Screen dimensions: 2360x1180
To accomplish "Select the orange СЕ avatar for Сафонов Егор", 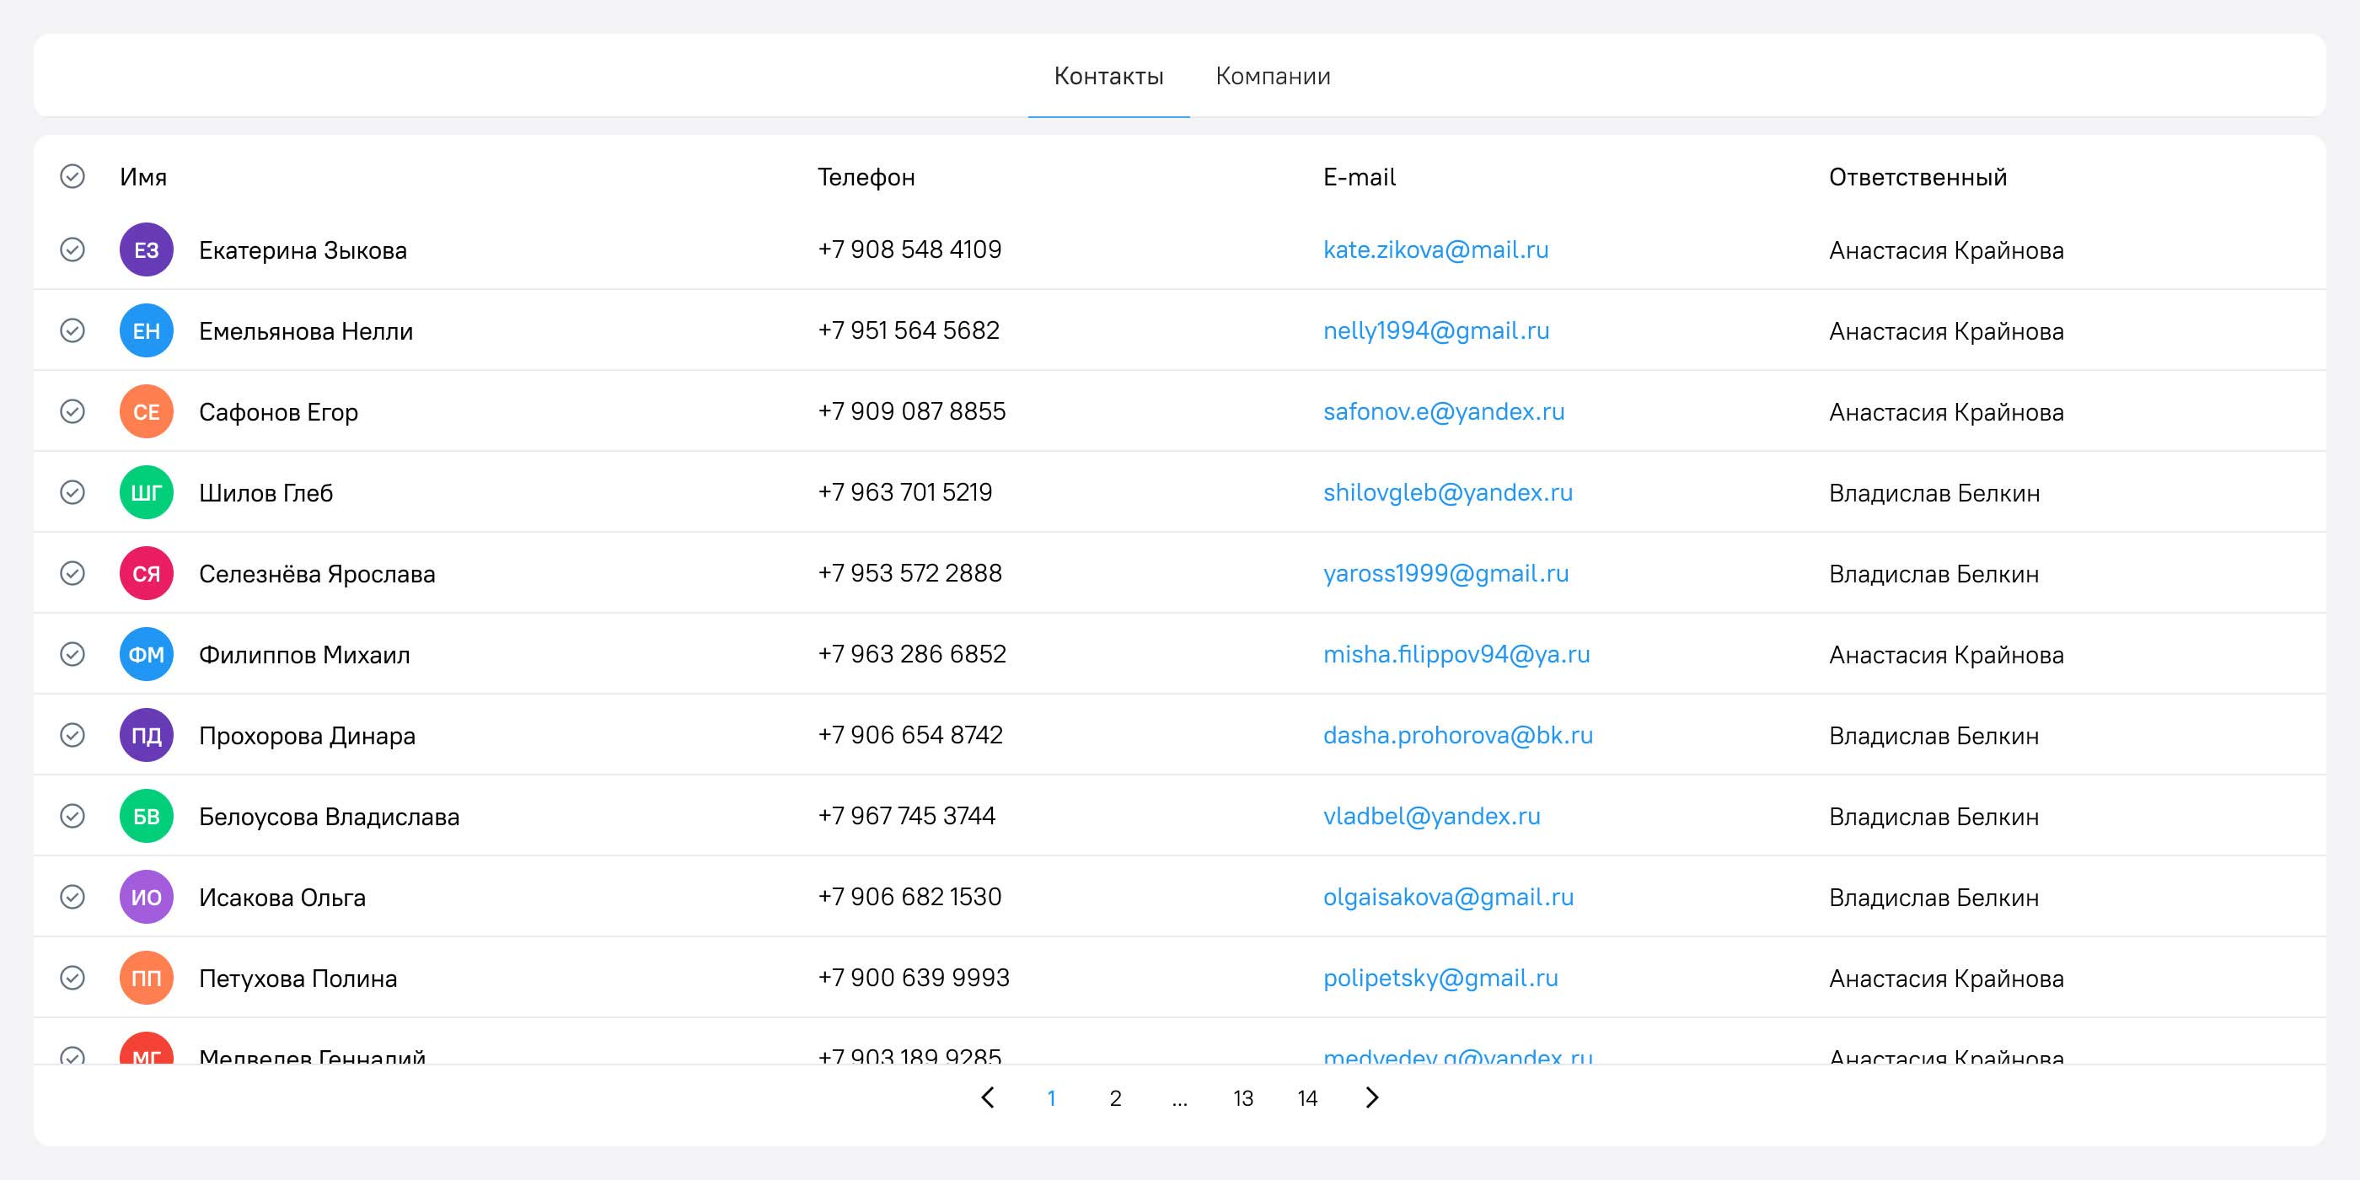I will 146,411.
